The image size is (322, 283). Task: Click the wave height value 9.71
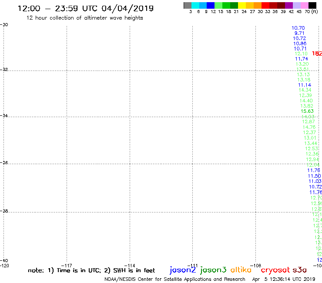[299, 33]
